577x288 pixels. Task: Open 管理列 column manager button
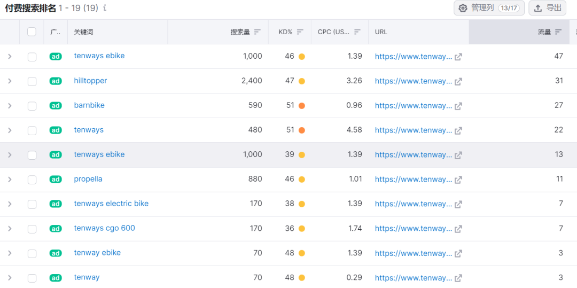tap(489, 8)
